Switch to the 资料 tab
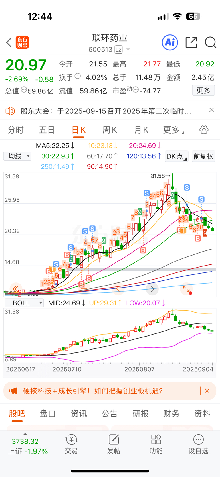 pyautogui.click(x=202, y=413)
